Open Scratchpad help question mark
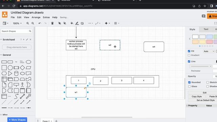The height and width of the screenshot is (122, 217). (x=21, y=40)
